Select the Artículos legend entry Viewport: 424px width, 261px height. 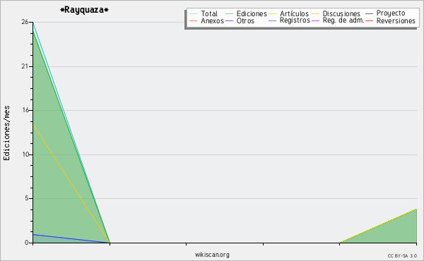pos(289,13)
